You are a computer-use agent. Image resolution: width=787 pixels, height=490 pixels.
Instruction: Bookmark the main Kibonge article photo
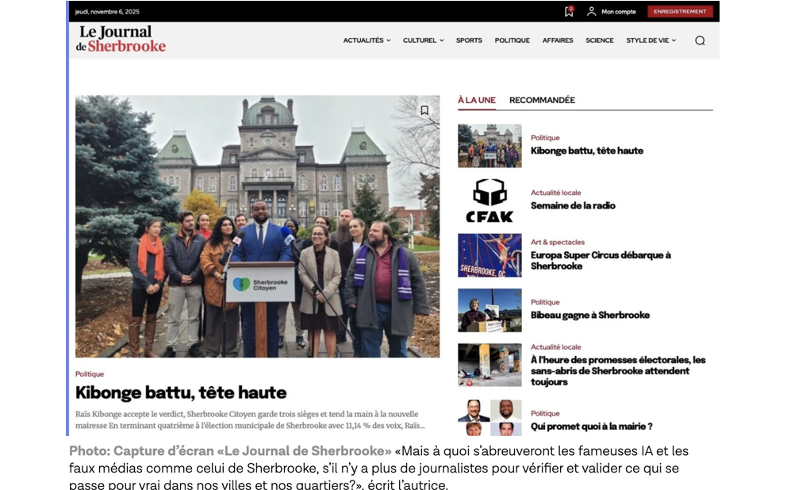(424, 110)
